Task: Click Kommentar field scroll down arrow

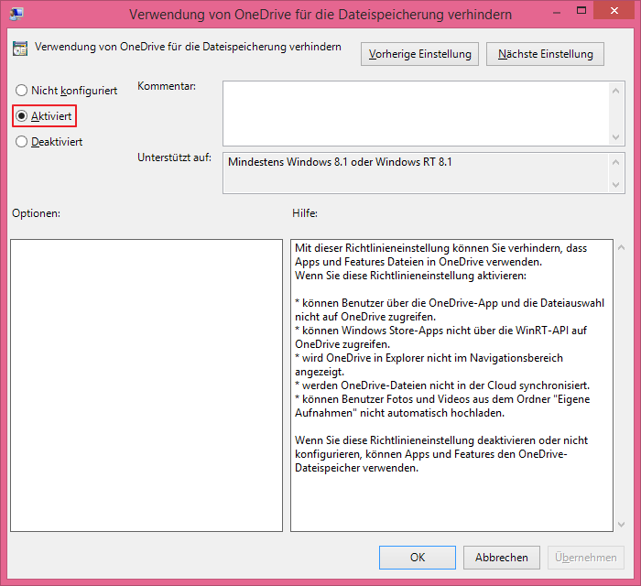Action: [x=616, y=137]
